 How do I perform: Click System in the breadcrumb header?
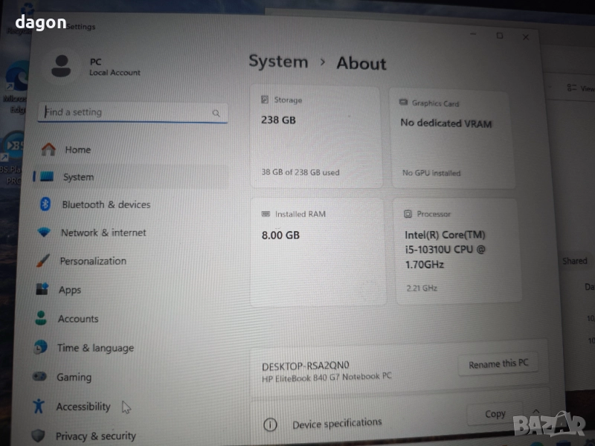(x=277, y=62)
